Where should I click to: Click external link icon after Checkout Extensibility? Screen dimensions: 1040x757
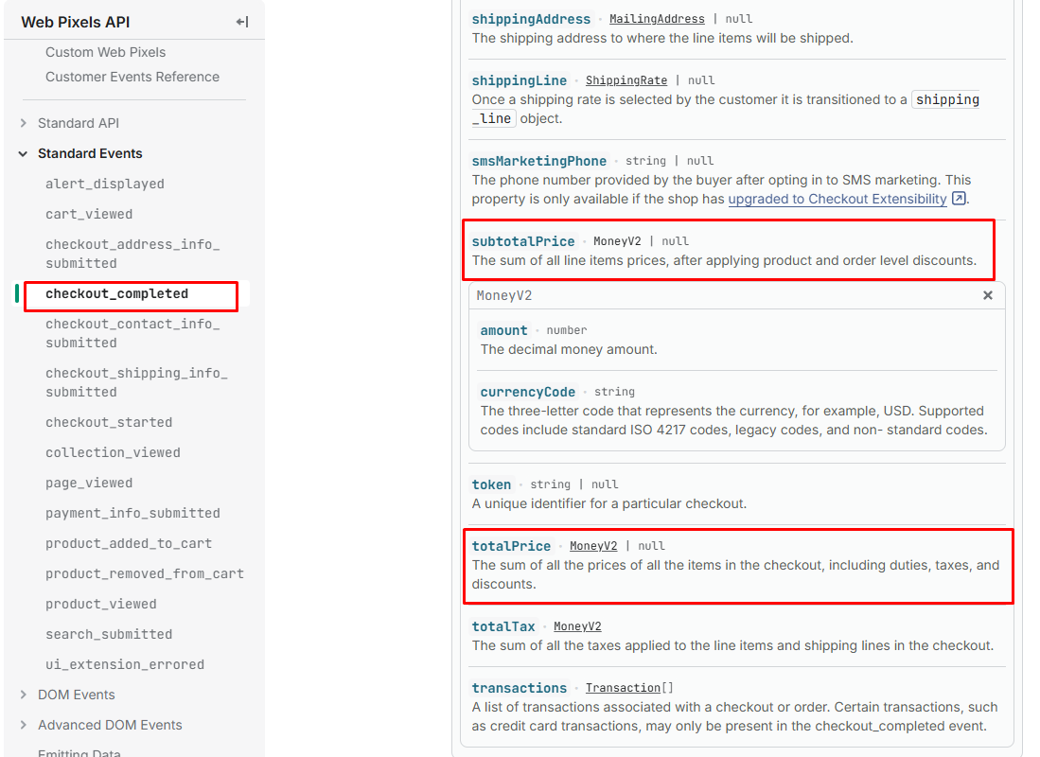pyautogui.click(x=959, y=199)
